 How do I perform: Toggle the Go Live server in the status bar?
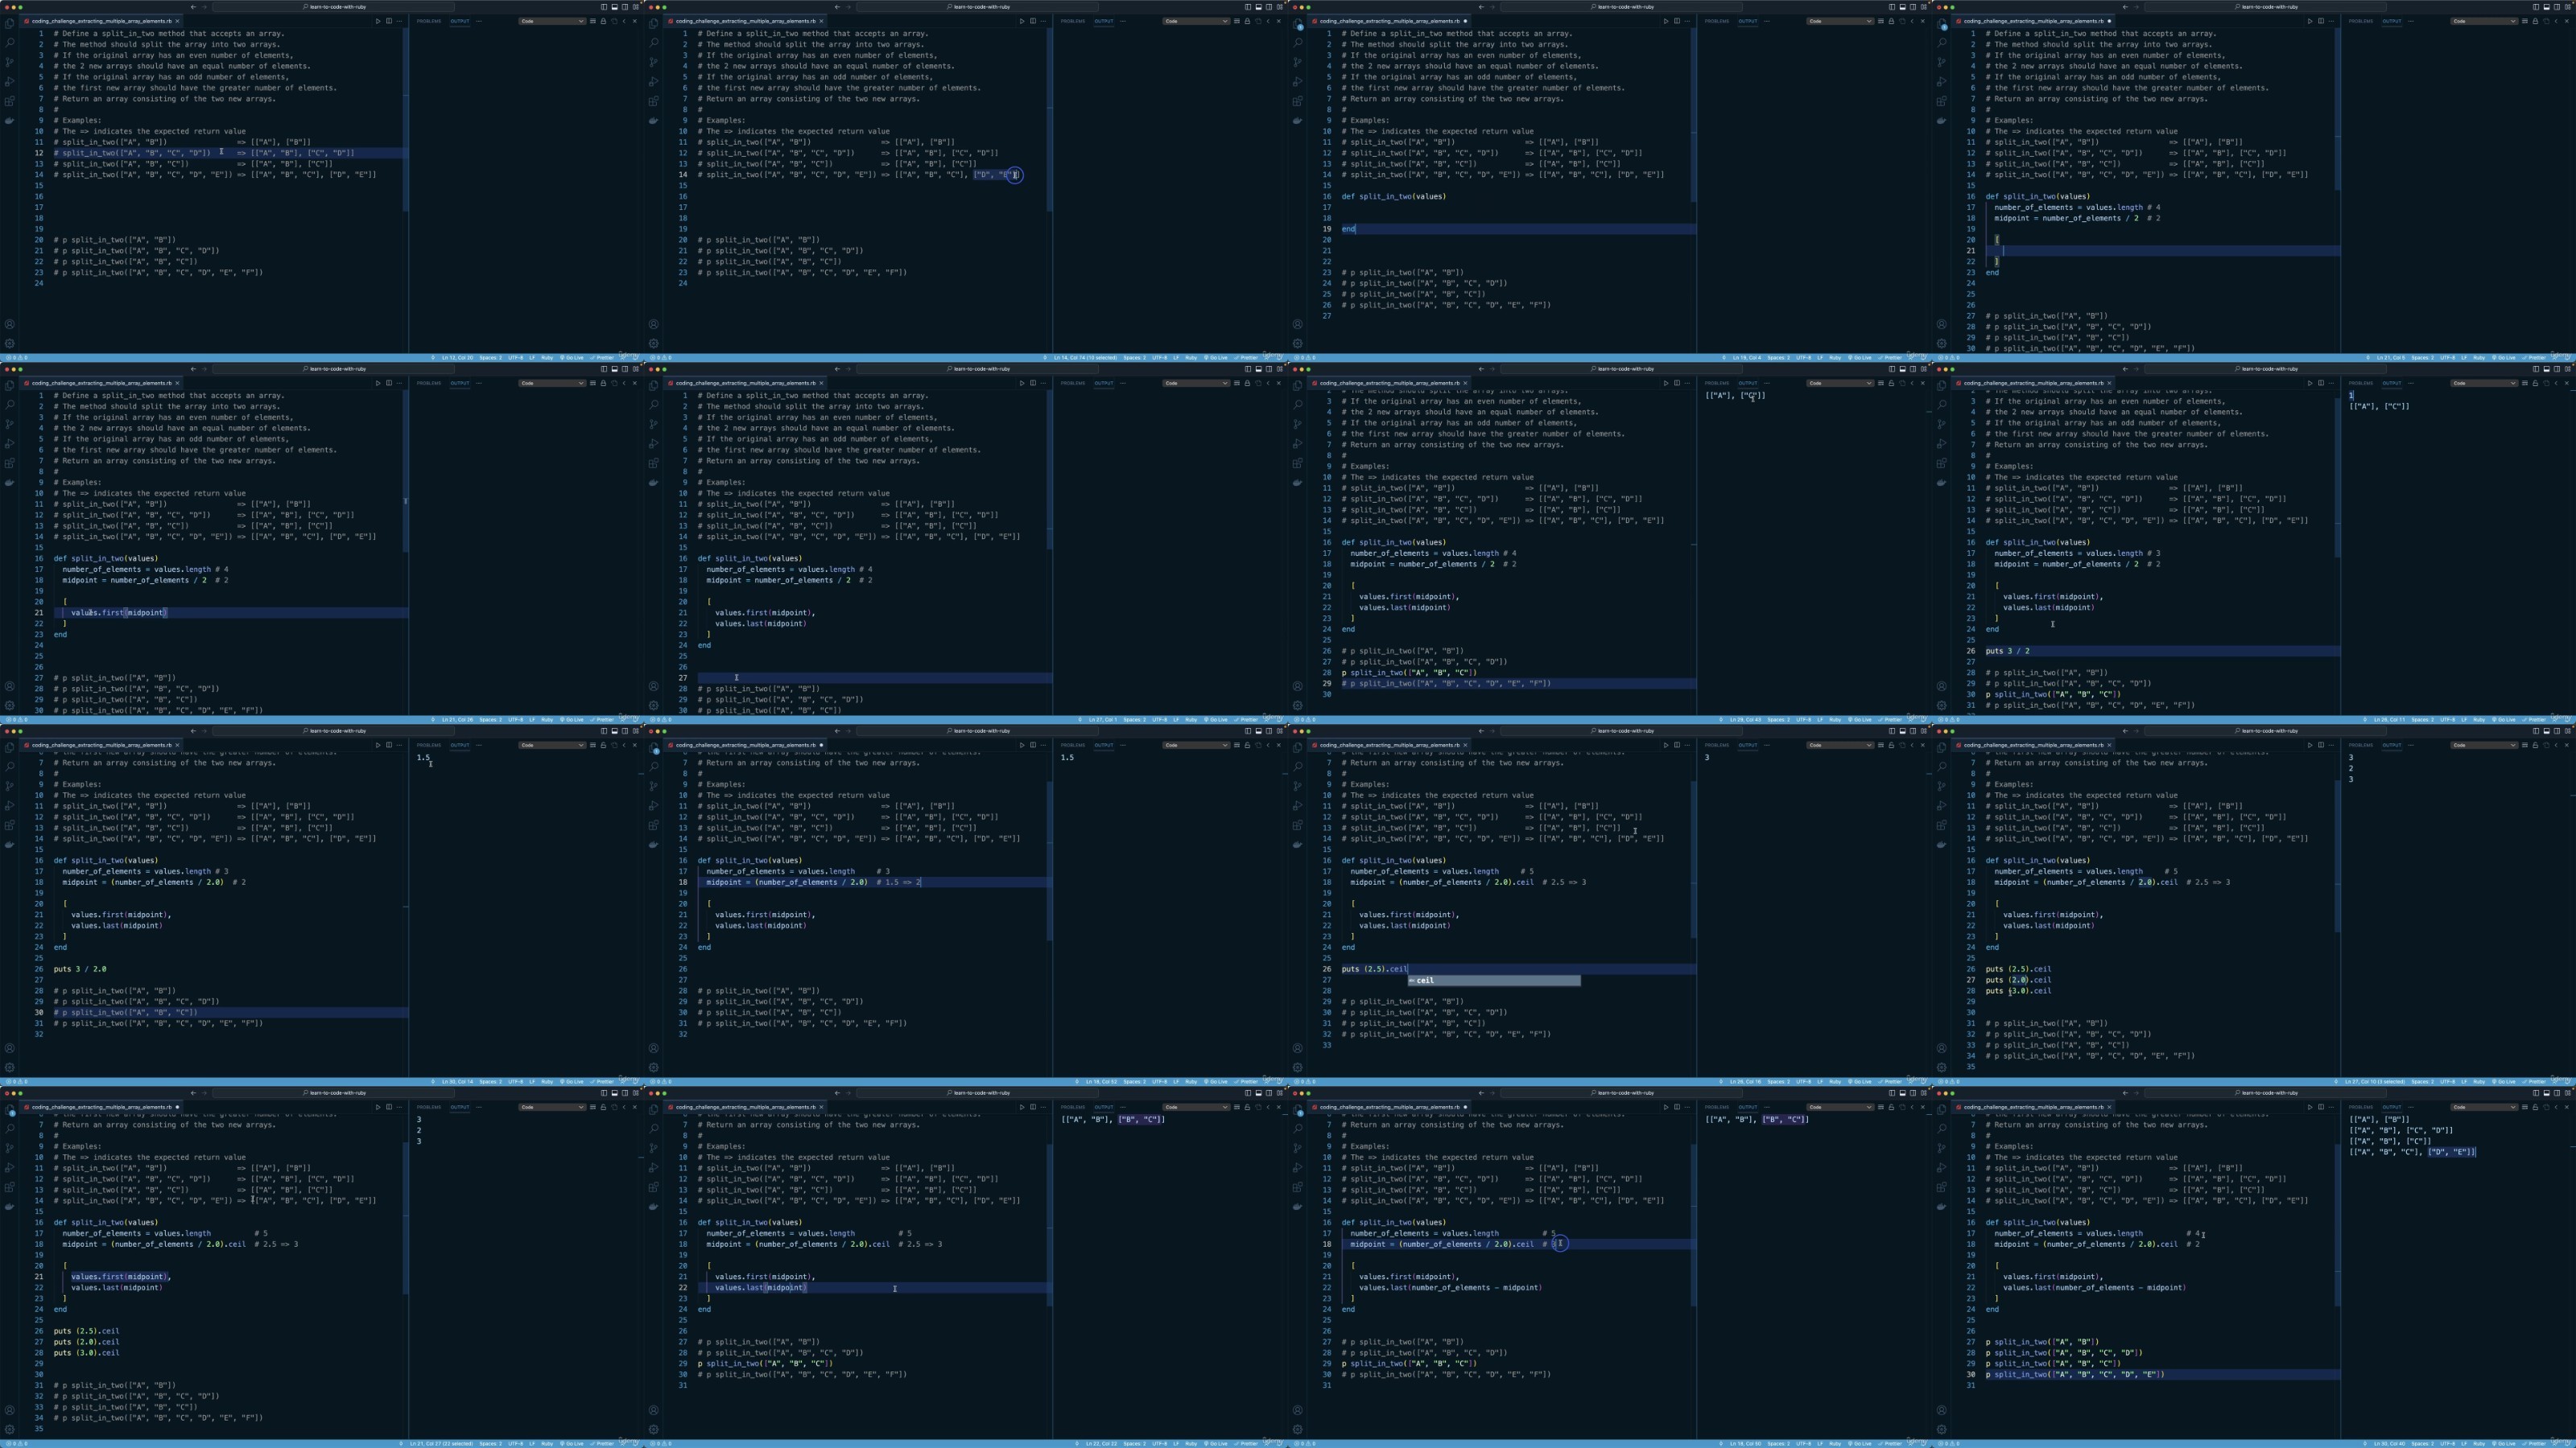575,356
